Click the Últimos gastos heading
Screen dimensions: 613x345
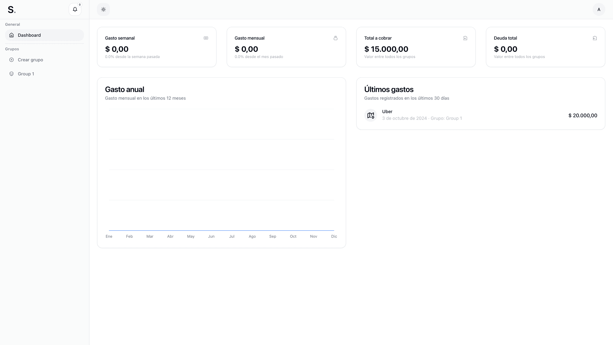point(389,89)
